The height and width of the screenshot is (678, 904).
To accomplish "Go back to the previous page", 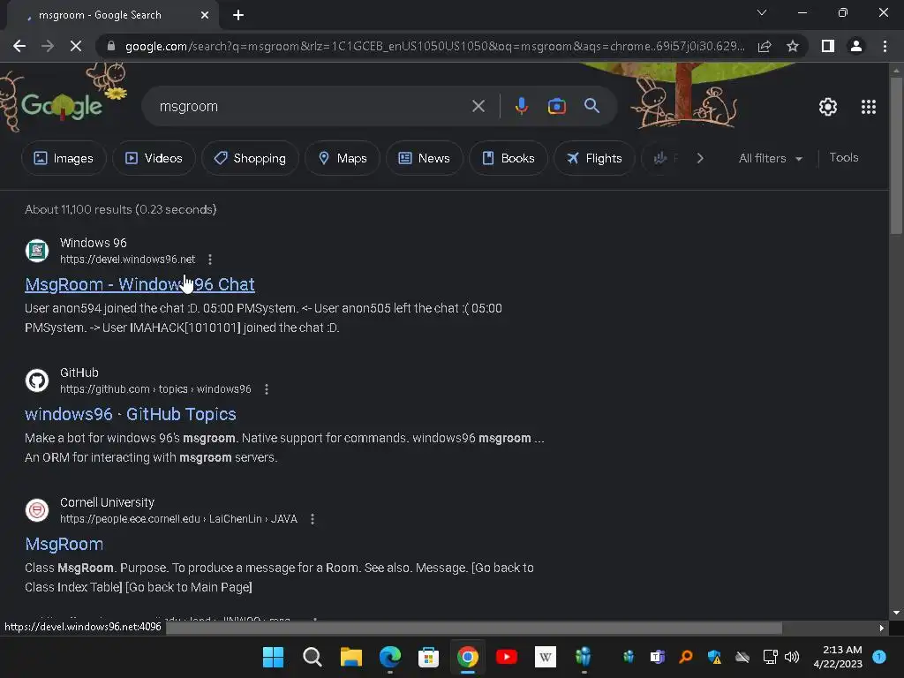I will point(19,46).
